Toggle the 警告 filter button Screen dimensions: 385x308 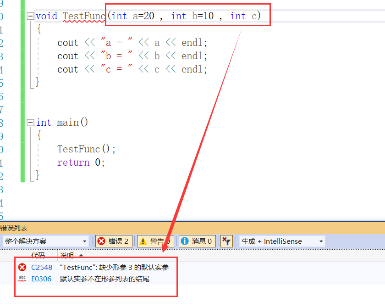155,241
